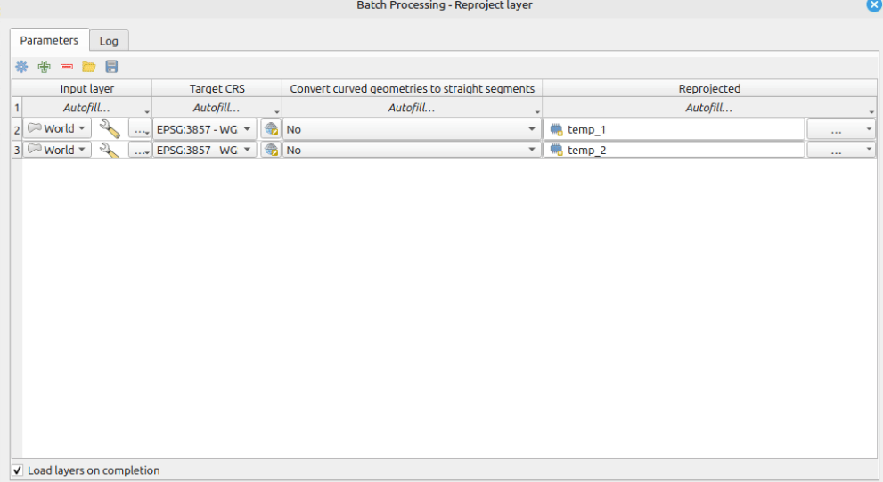The image size is (883, 482).
Task: Expand the Autofill menu under Input layer
Action: 87,108
